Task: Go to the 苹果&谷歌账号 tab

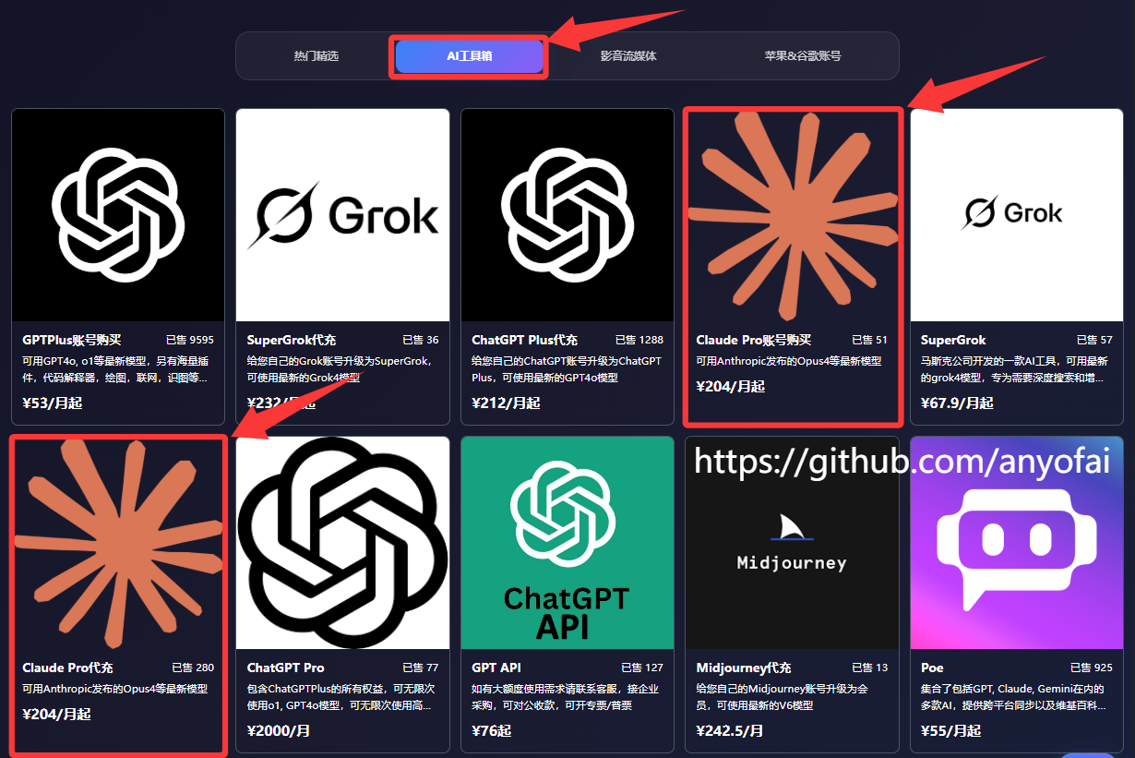Action: [802, 56]
